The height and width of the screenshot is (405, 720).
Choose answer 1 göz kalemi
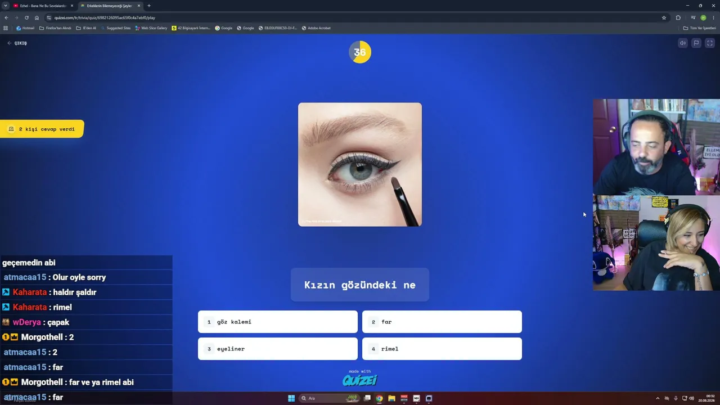tap(278, 322)
